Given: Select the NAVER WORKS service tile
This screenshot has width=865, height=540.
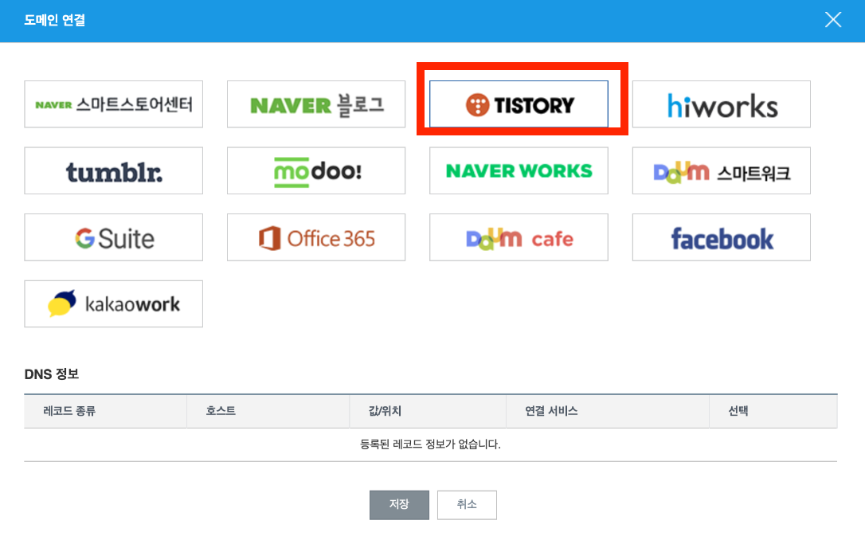Looking at the screenshot, I should pos(519,170).
